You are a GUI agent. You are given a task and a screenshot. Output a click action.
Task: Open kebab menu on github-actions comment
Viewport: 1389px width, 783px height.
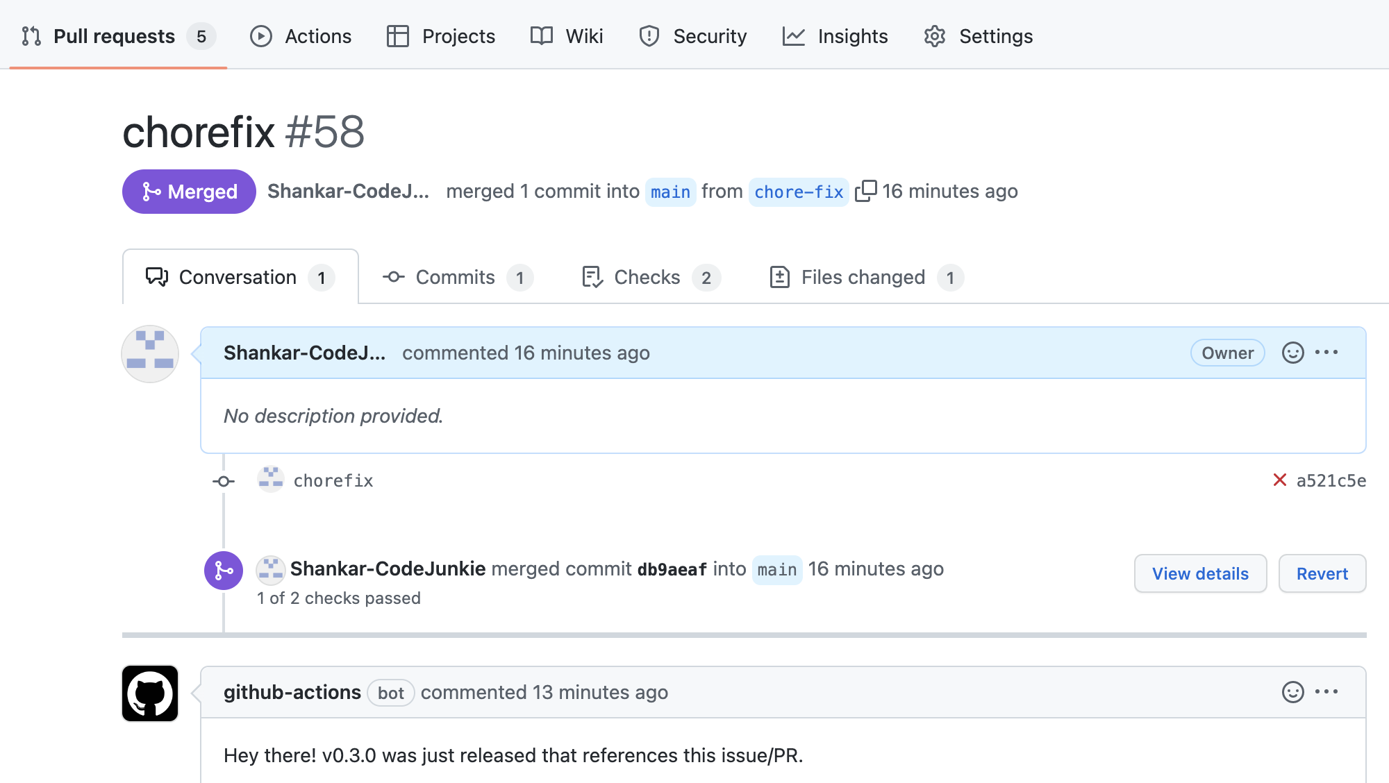coord(1326,691)
